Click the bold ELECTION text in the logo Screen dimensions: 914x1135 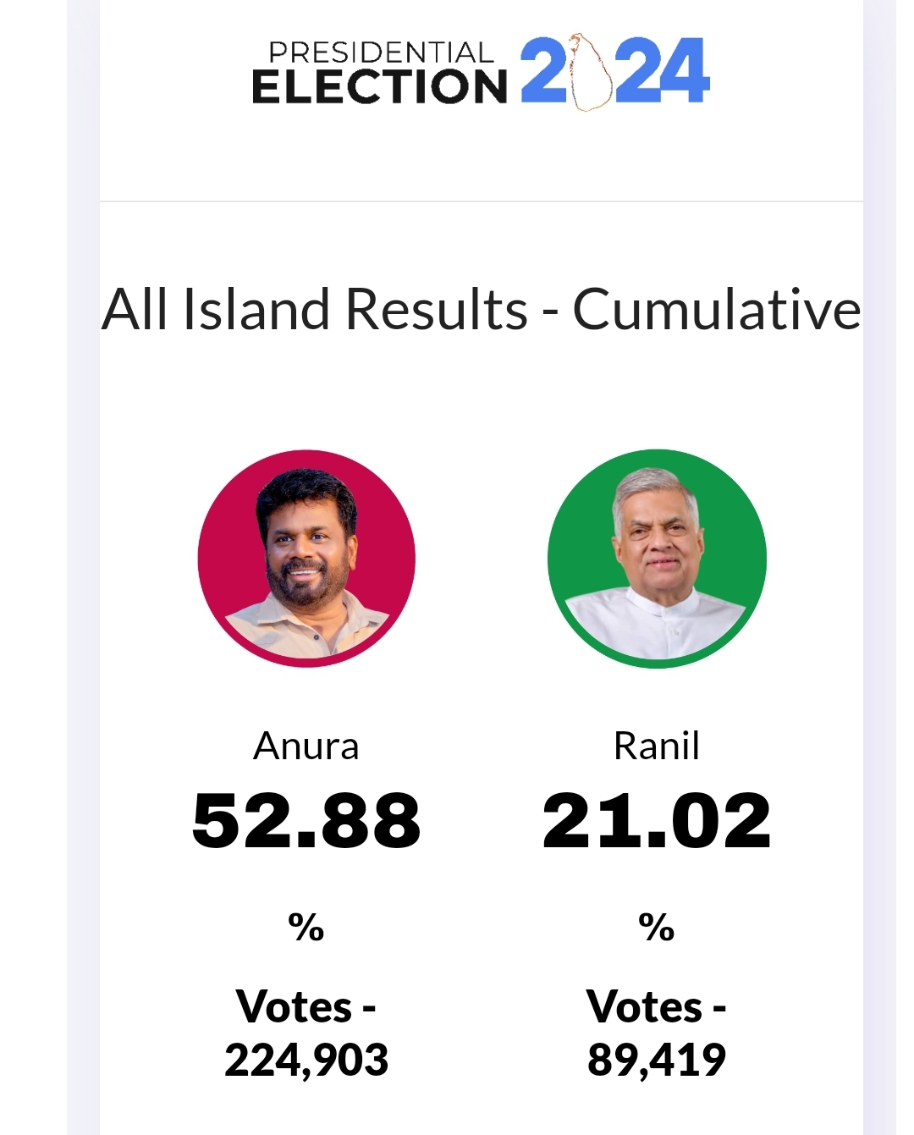coord(379,86)
